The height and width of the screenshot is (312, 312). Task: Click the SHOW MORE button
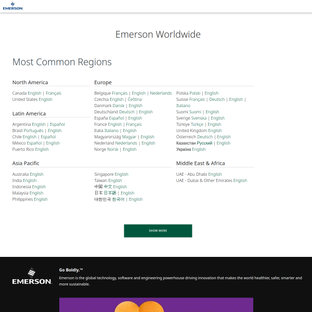[x=158, y=231]
